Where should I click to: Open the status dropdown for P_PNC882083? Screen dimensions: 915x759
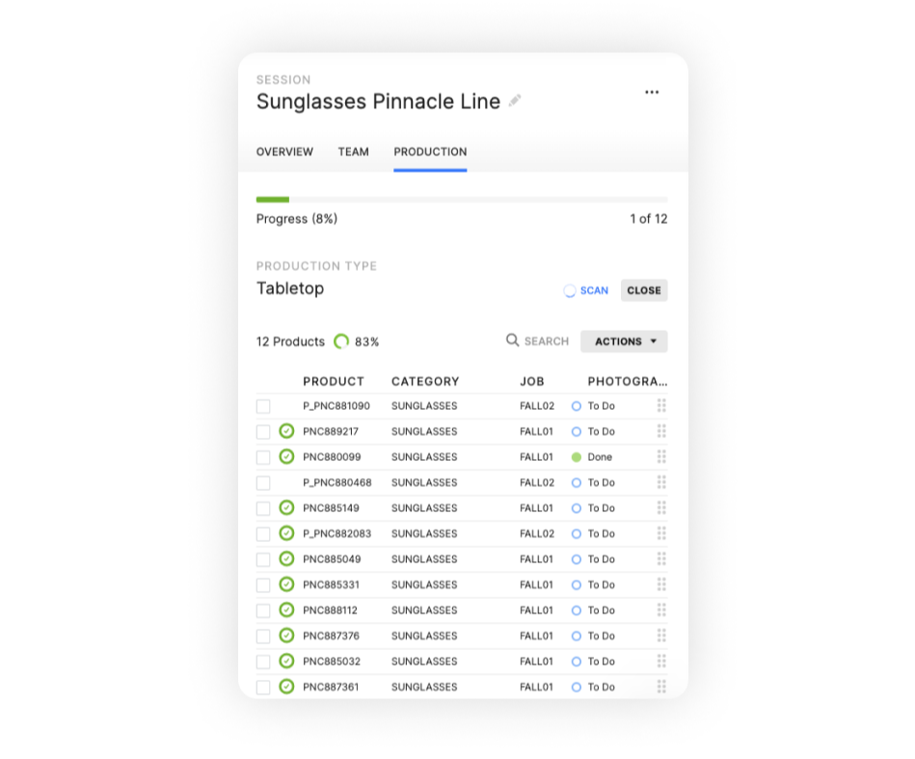pos(595,533)
